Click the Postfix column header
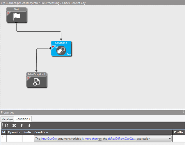The width and height of the screenshot is (185, 145). pyautogui.click(x=179, y=132)
